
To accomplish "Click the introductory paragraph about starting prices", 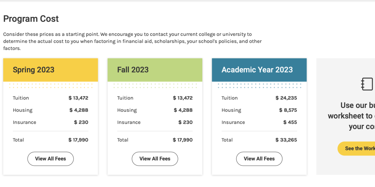I will (132, 41).
